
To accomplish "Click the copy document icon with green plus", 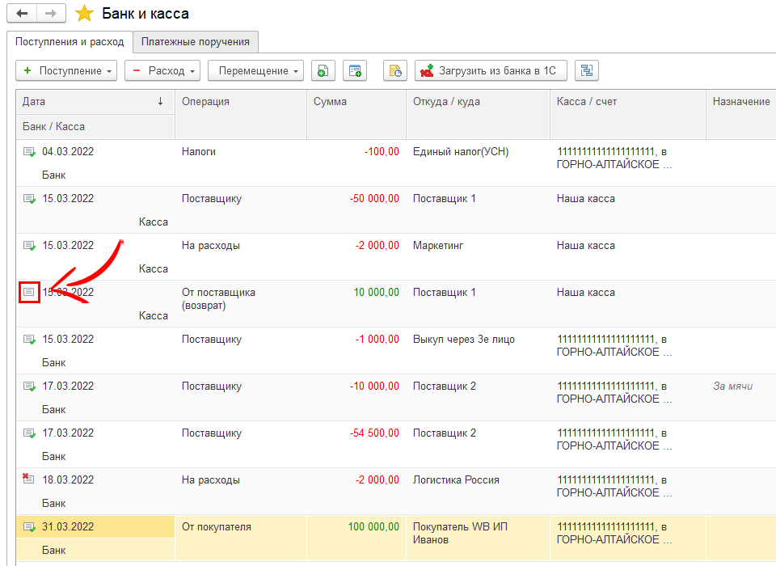I will click(323, 71).
